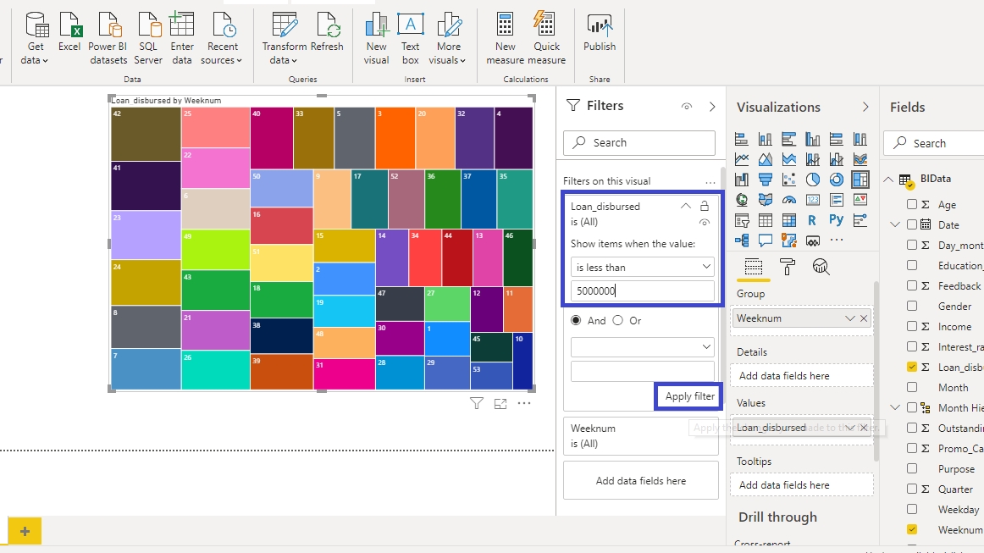Viewport: 984px width, 553px height.
Task: Hide the Loan_disbursed filter with eye icon
Action: [x=704, y=223]
